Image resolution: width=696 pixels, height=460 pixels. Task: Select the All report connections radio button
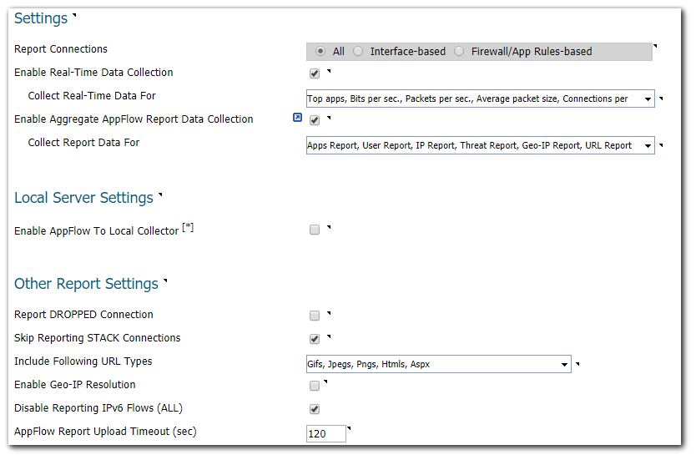coord(320,52)
